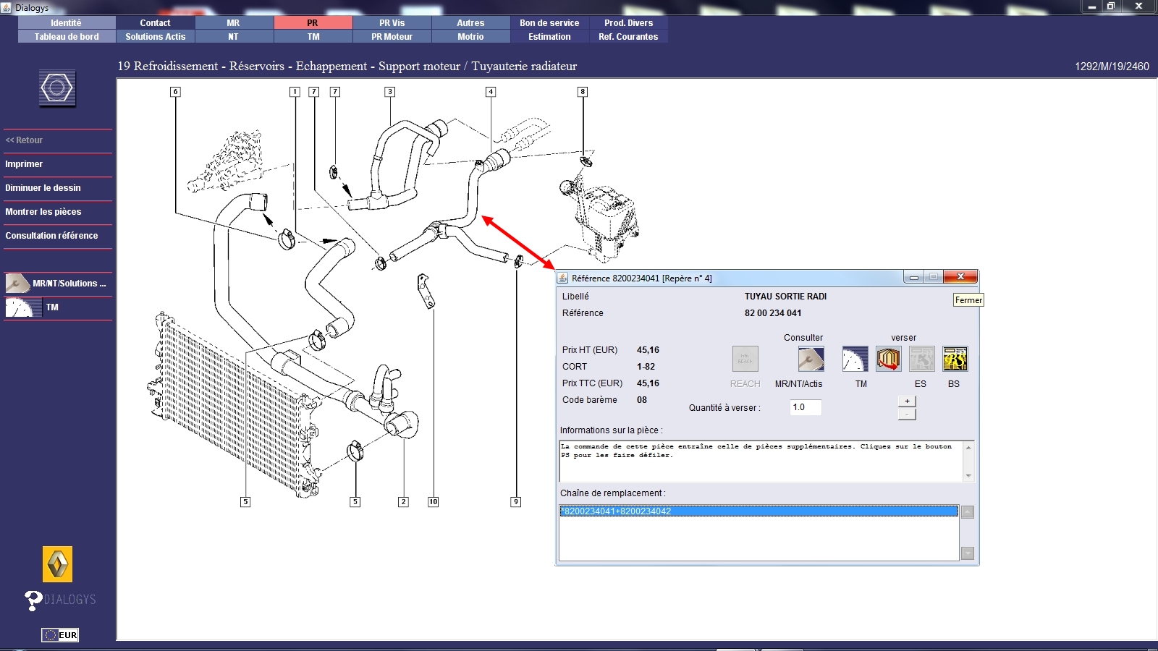The image size is (1158, 651).
Task: Increase quantity with the plus button
Action: pyautogui.click(x=907, y=401)
